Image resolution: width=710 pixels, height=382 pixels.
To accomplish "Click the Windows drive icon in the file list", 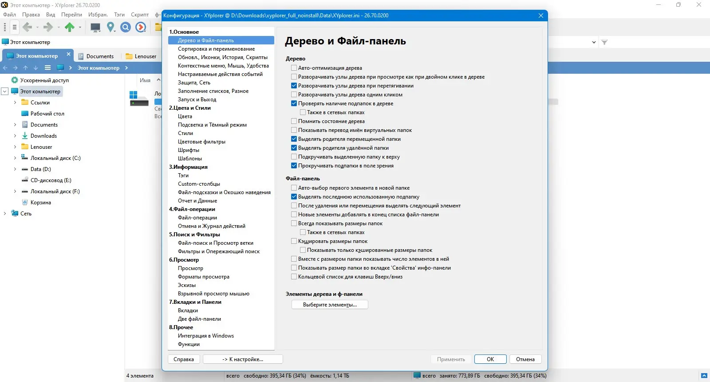I will (139, 99).
